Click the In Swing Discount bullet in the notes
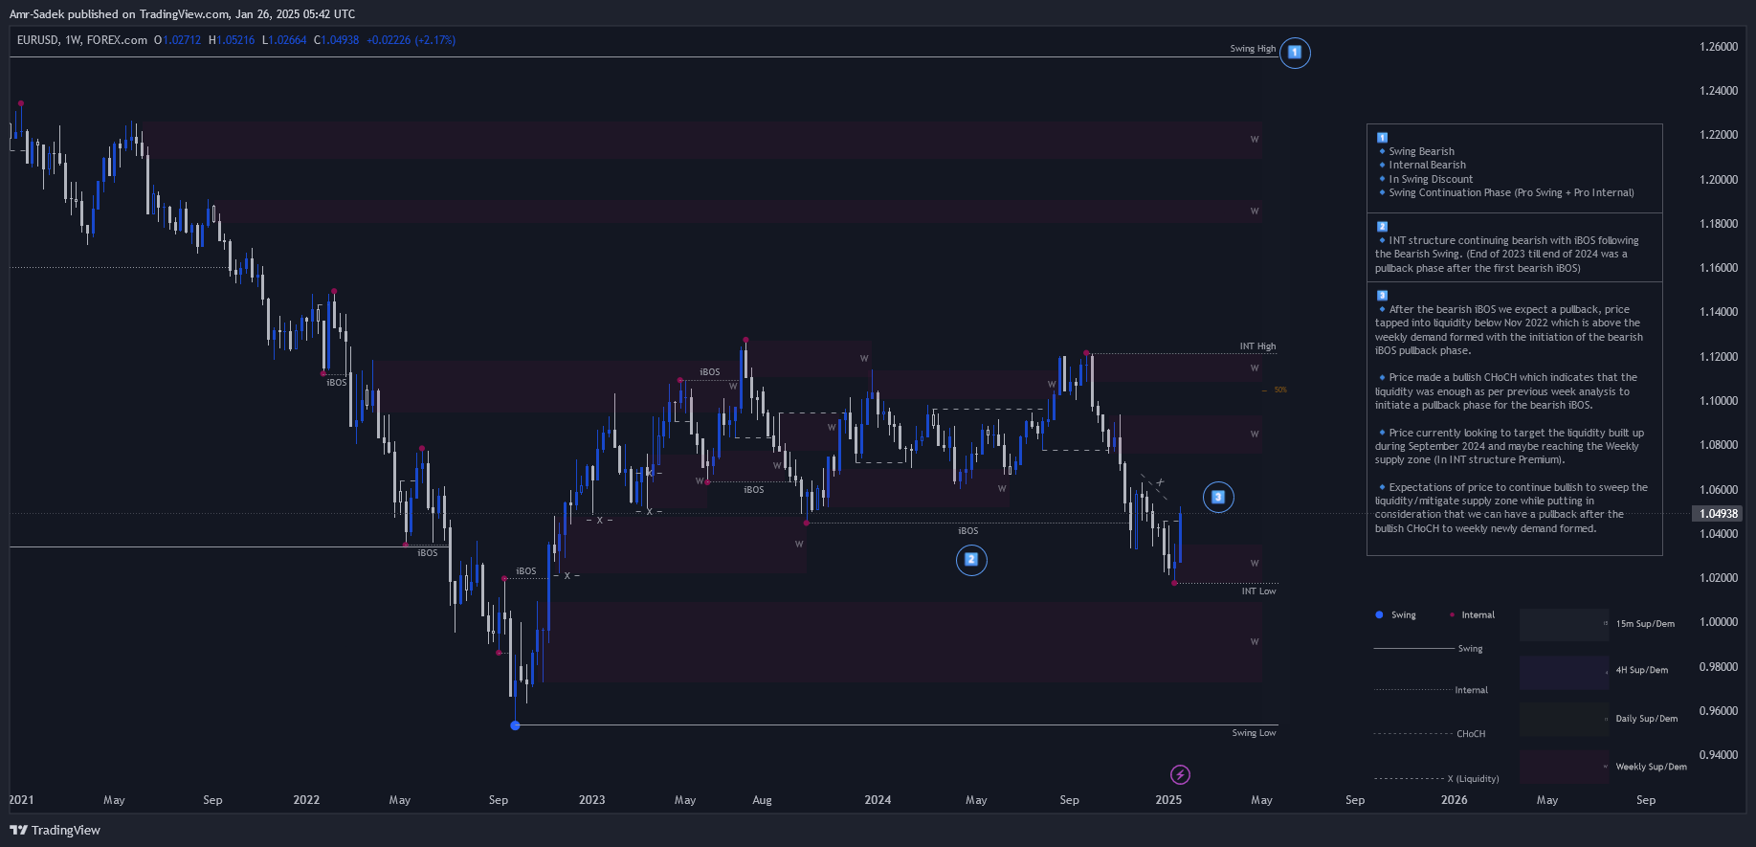The height and width of the screenshot is (847, 1756). (x=1426, y=179)
